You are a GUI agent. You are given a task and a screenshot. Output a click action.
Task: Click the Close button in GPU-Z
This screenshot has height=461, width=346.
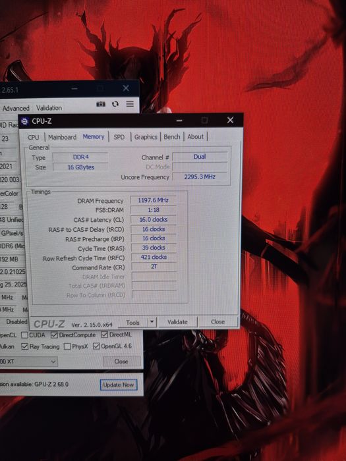[121, 362]
